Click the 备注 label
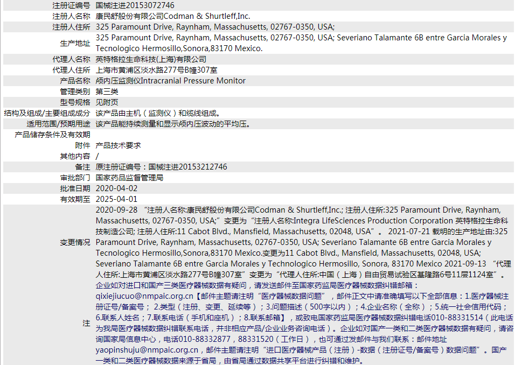This screenshot has height=365, width=515. [x=82, y=167]
